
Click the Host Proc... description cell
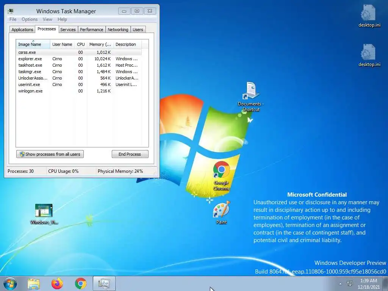pyautogui.click(x=127, y=65)
